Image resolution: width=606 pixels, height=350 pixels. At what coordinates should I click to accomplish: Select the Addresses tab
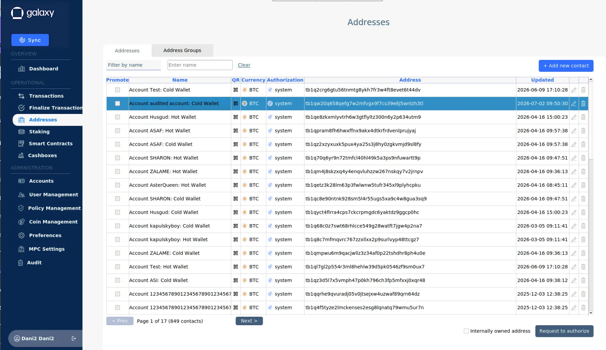coord(127,51)
